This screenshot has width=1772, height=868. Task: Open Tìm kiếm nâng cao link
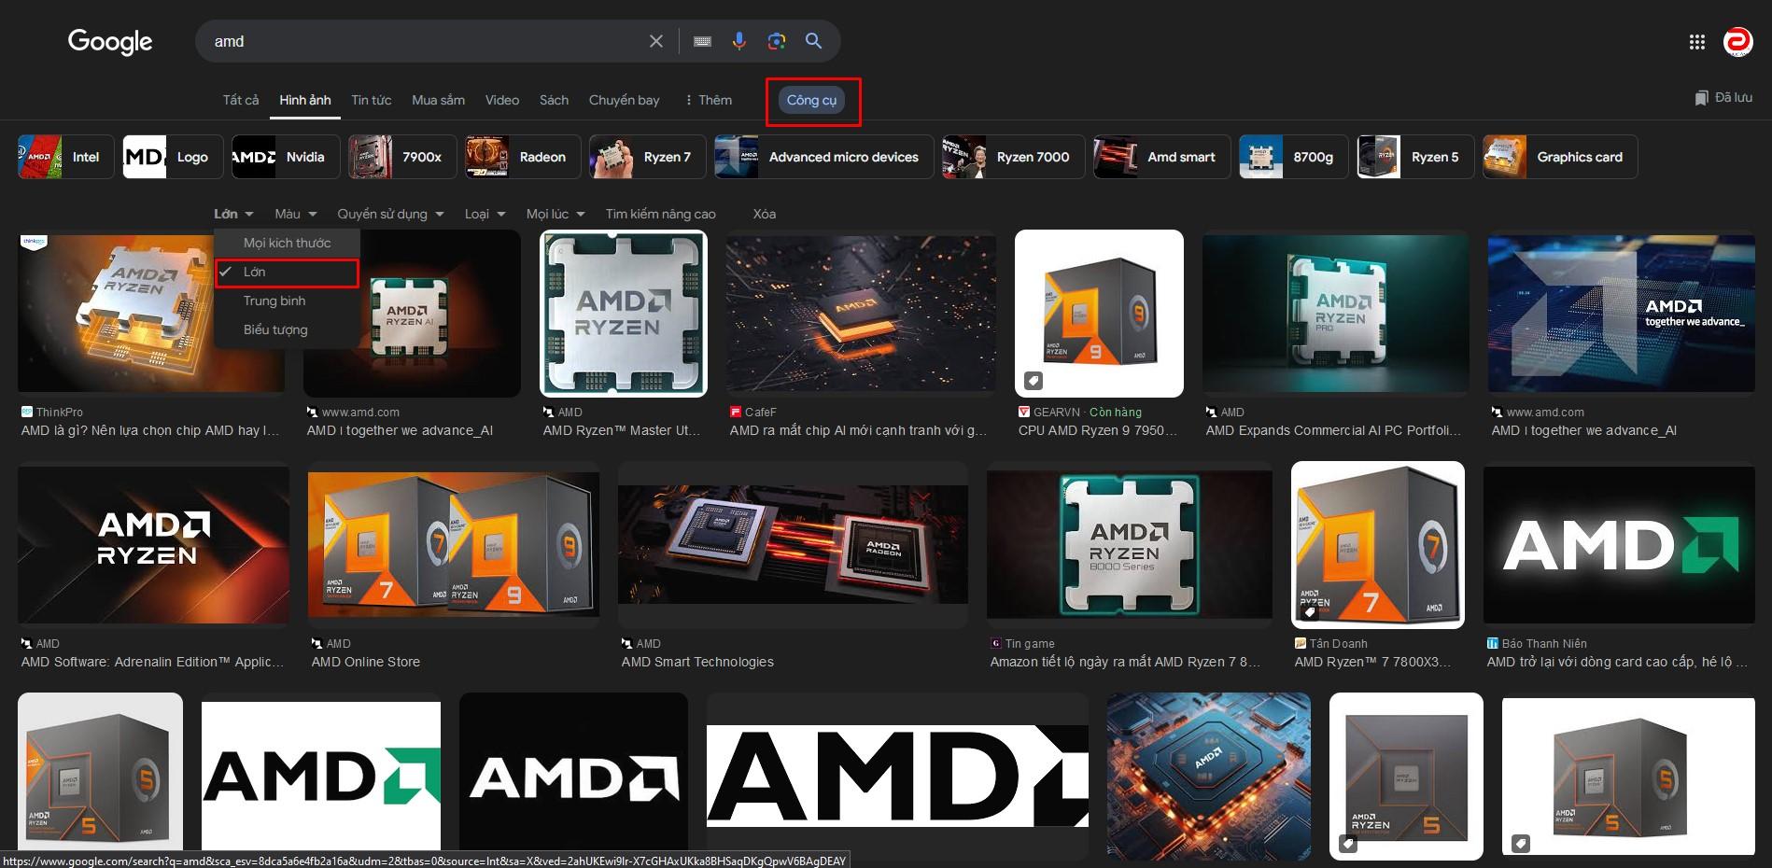pyautogui.click(x=661, y=214)
